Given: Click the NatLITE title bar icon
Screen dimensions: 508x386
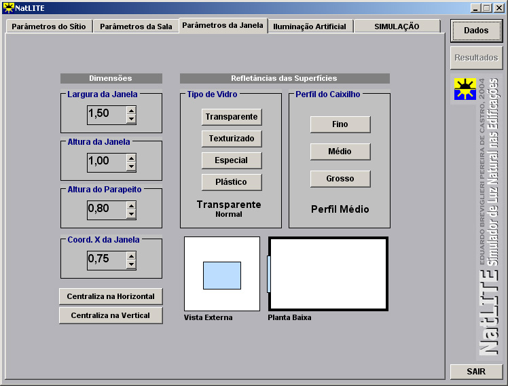Looking at the screenshot, I should click(8, 8).
